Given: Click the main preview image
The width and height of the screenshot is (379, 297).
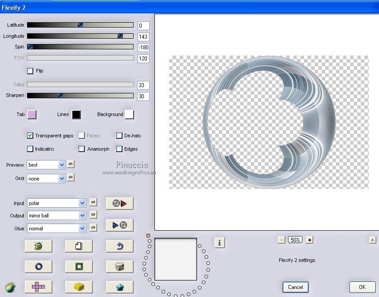Looking at the screenshot, I should [268, 122].
